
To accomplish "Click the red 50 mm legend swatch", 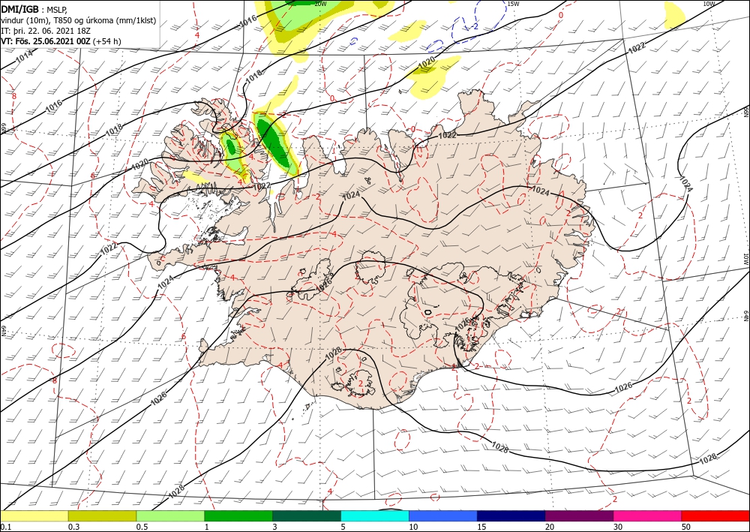I will (715, 516).
